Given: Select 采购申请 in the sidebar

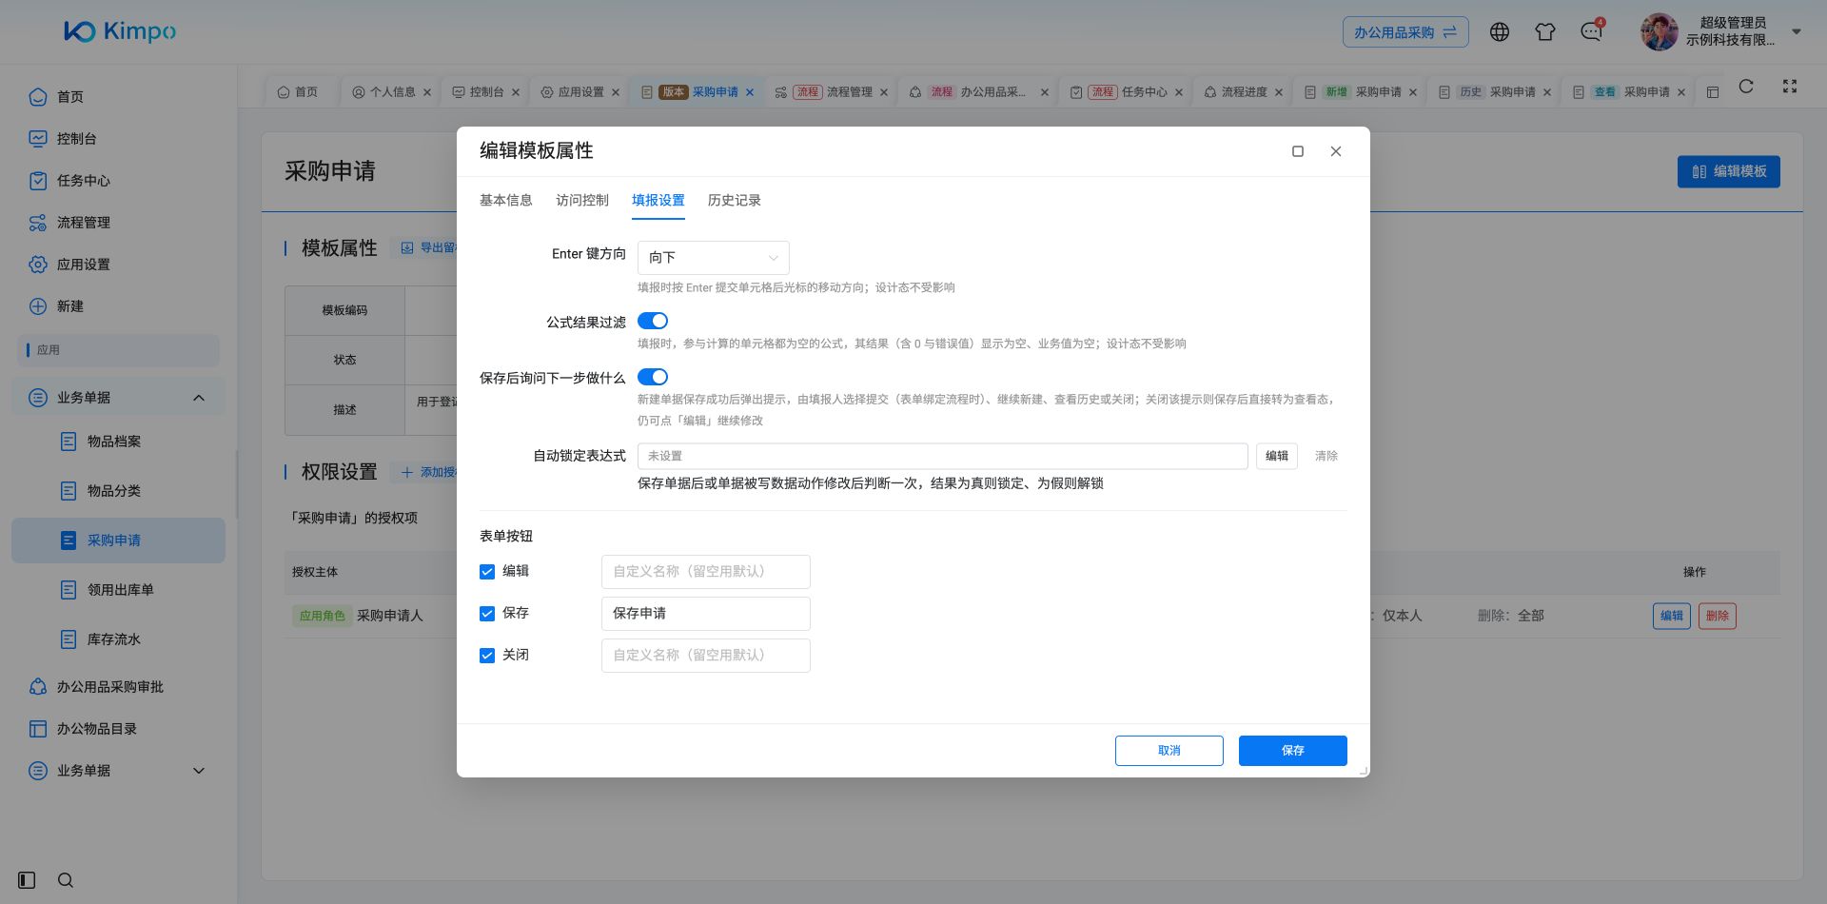Looking at the screenshot, I should tap(119, 540).
